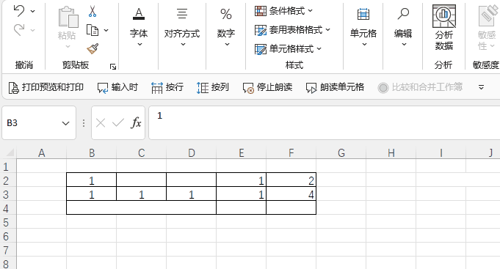The width and height of the screenshot is (500, 269).
Task: Select row 3 header
Action: pos(8,194)
